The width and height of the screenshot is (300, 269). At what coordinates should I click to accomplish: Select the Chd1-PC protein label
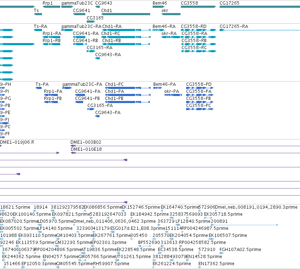(x=115, y=84)
